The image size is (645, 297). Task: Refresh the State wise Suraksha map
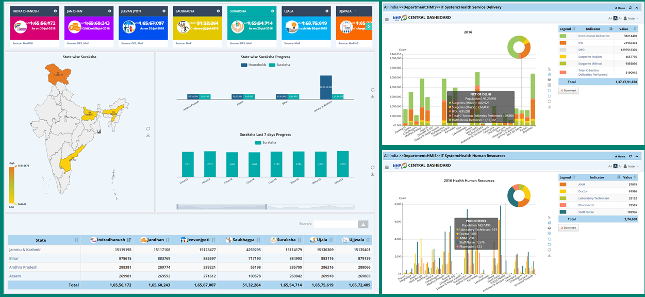(x=148, y=128)
